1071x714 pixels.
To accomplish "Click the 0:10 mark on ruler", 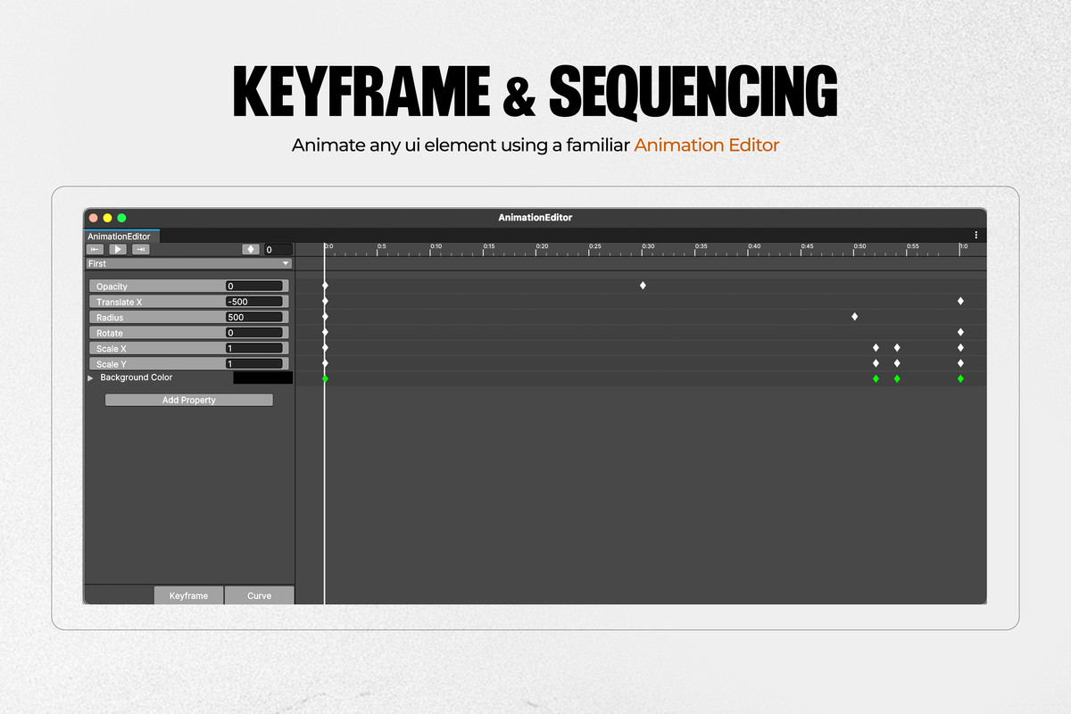I will click(436, 246).
